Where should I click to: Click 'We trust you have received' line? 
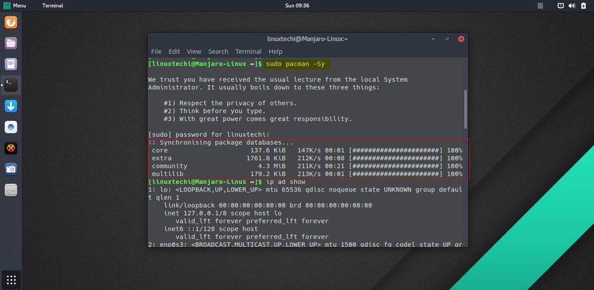tap(278, 80)
